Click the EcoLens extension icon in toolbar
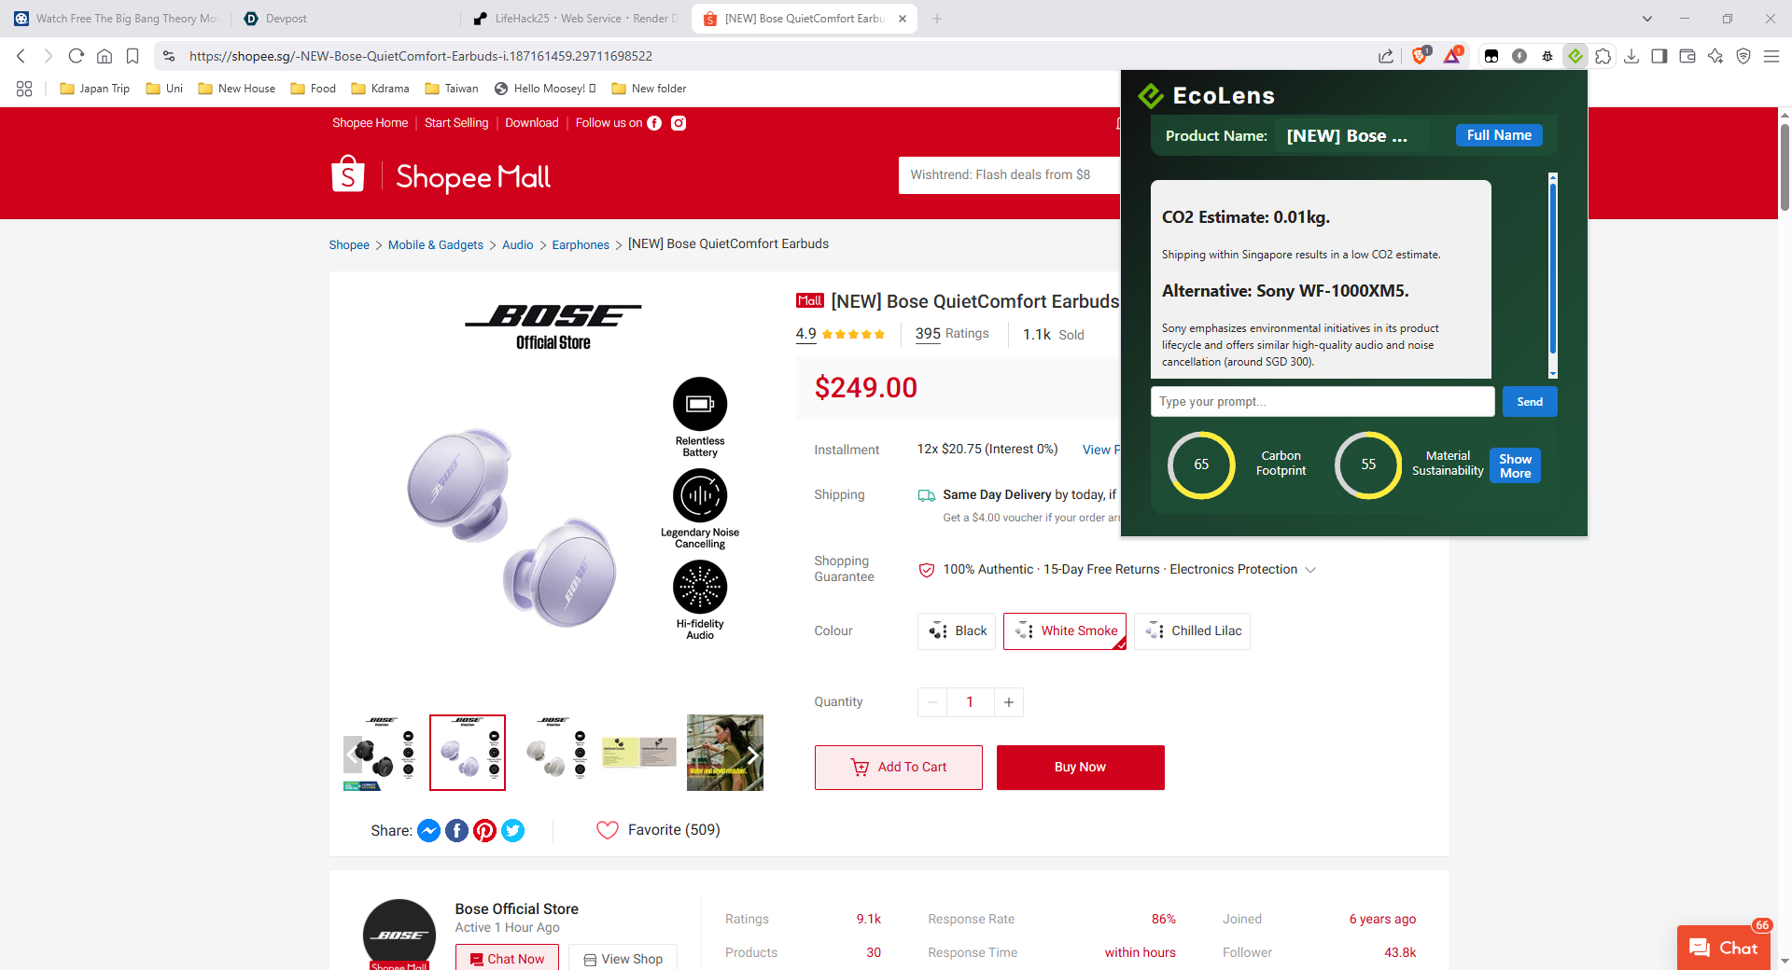Viewport: 1792px width, 970px height. (1575, 56)
